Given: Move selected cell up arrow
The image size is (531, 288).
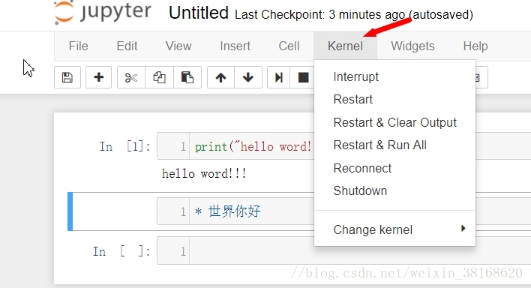Looking at the screenshot, I should click(x=220, y=77).
